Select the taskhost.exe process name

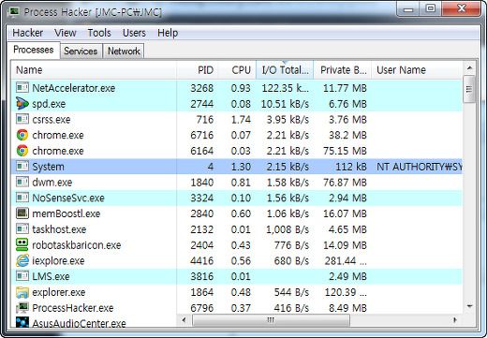pos(59,229)
